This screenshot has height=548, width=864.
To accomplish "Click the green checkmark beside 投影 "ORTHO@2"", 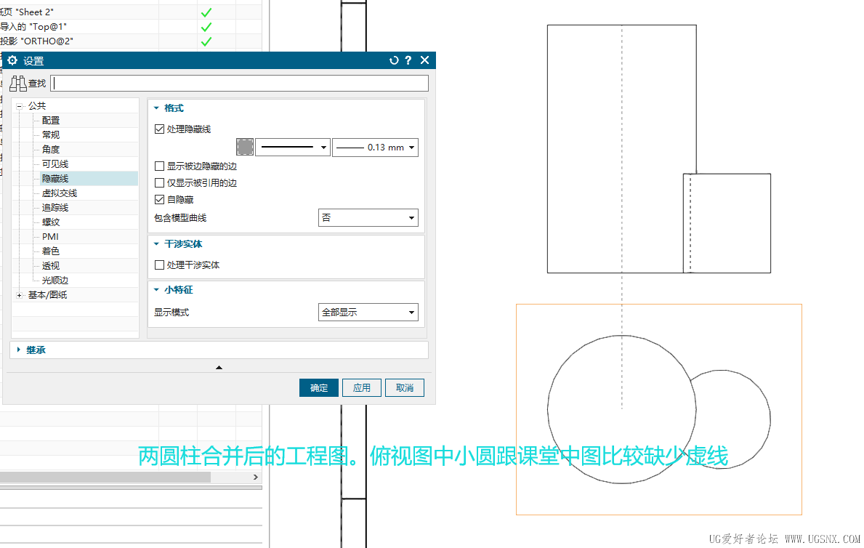I will tap(206, 41).
